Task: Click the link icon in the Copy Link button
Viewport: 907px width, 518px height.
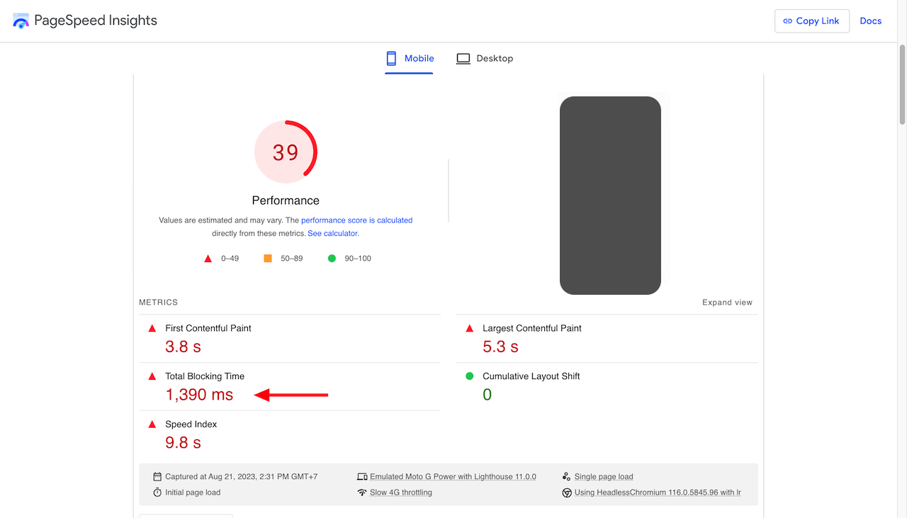Action: coord(787,21)
